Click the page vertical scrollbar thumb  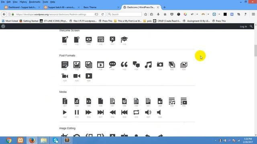point(255,51)
